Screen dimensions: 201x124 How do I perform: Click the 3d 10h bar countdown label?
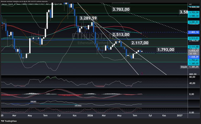click(193, 54)
